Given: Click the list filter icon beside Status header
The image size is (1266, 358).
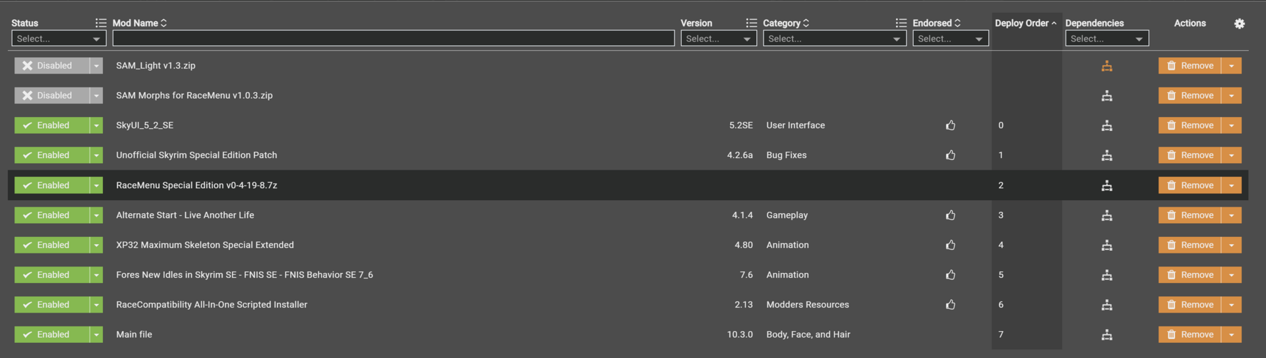Looking at the screenshot, I should pyautogui.click(x=100, y=23).
